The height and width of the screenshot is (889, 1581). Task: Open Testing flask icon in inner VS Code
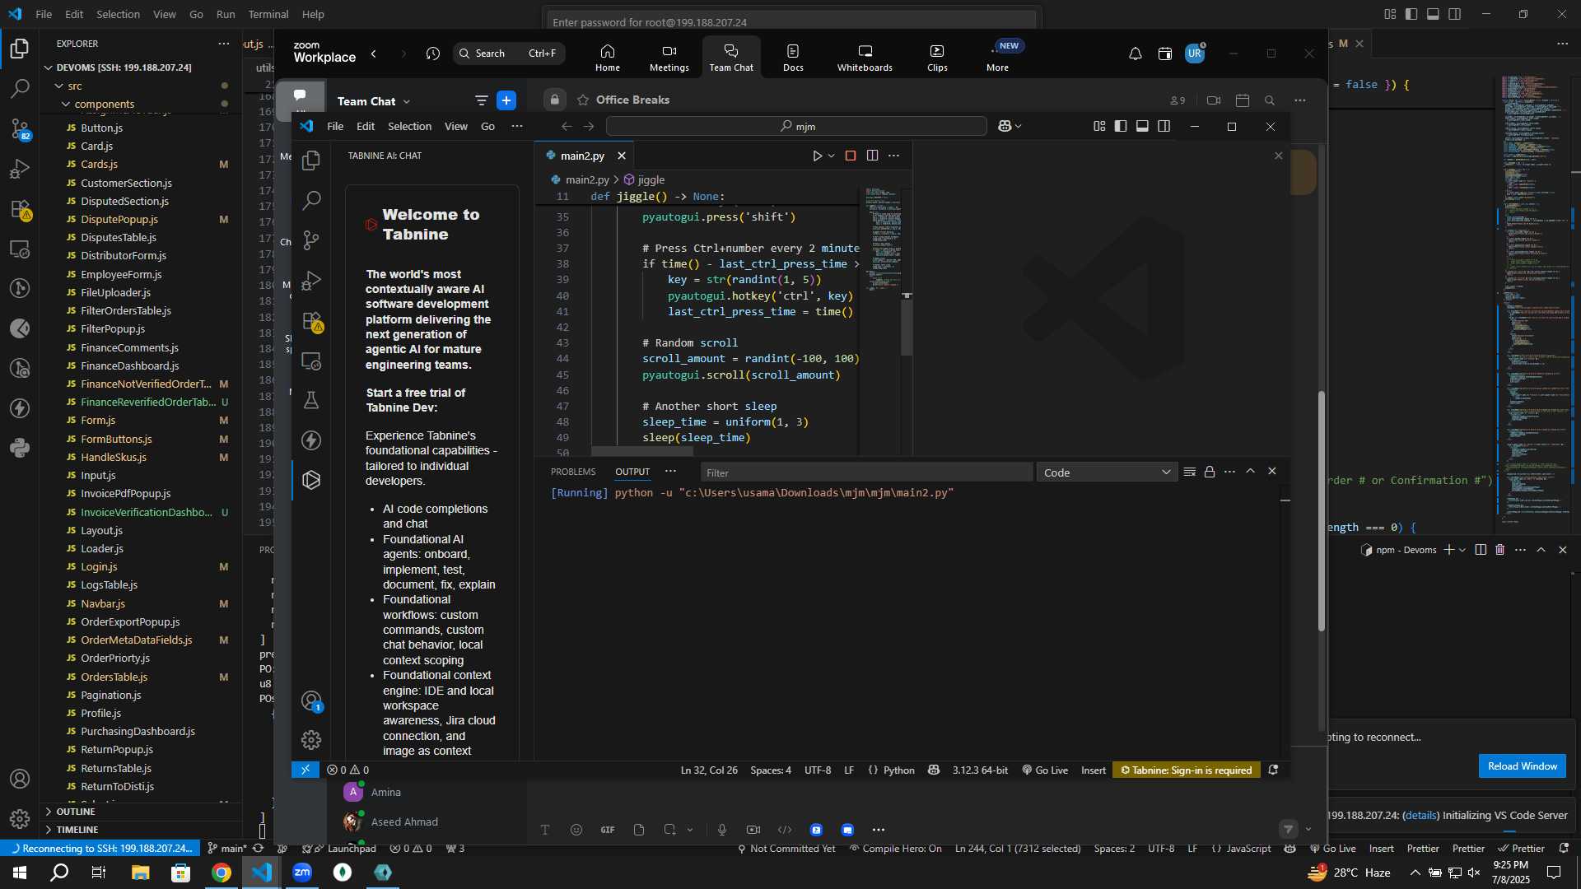311,401
